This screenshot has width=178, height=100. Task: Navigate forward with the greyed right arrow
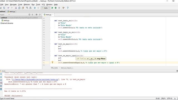pos(38,8)
